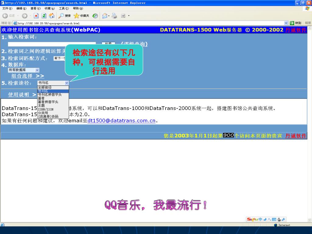Click the 检索 search button
Screen dimensions: 312x234
pyautogui.click(x=108, y=44)
